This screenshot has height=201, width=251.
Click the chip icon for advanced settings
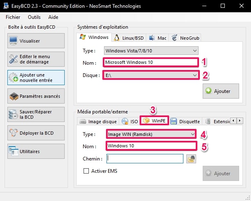tap(14, 96)
